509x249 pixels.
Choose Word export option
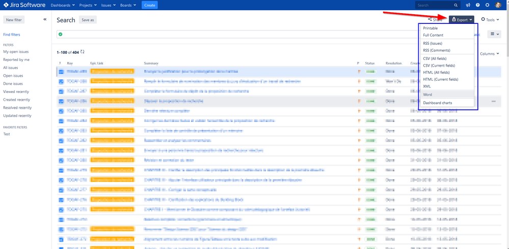(447, 95)
